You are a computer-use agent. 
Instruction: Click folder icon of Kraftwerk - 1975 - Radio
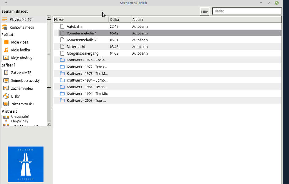(62, 60)
